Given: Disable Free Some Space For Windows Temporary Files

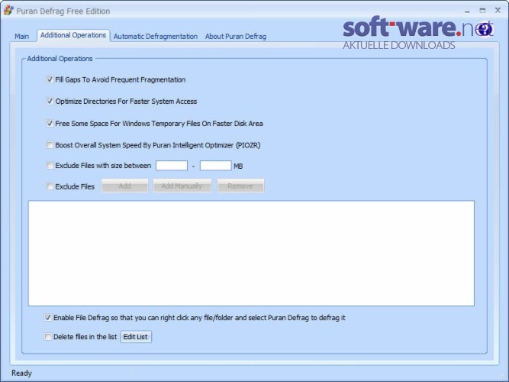Looking at the screenshot, I should pos(50,123).
